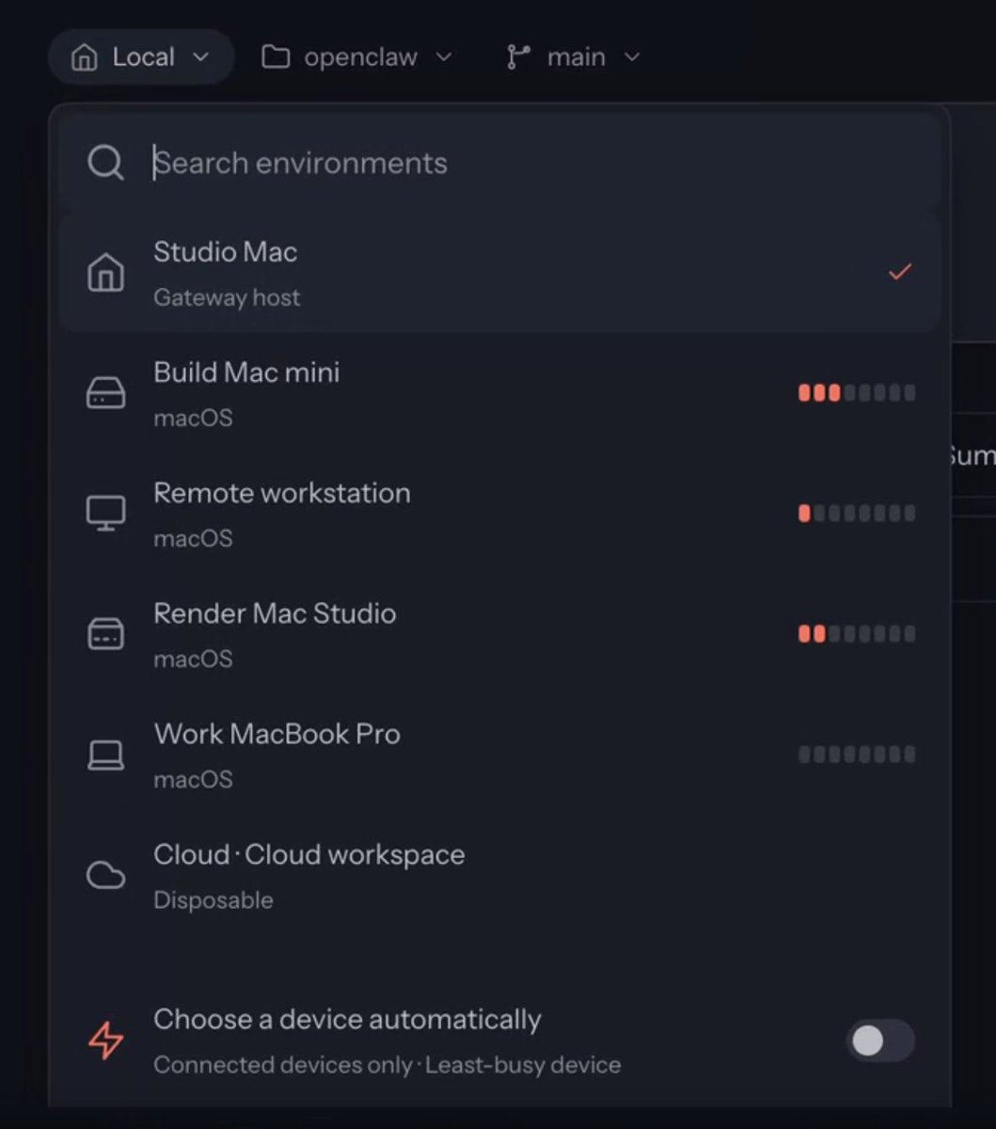The height and width of the screenshot is (1129, 996).
Task: Click the chevron next to openclaw
Action: [443, 57]
